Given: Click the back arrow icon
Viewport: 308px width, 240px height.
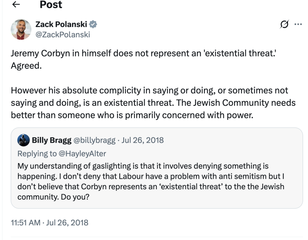Looking at the screenshot, I should click(17, 5).
